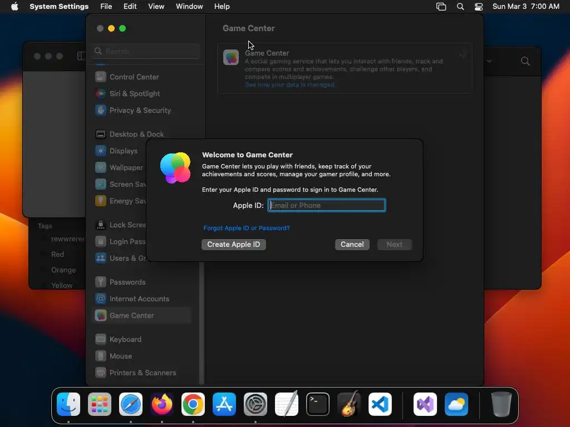Open See how your data is managed link
Viewport: 570px width, 427px height.
point(291,85)
